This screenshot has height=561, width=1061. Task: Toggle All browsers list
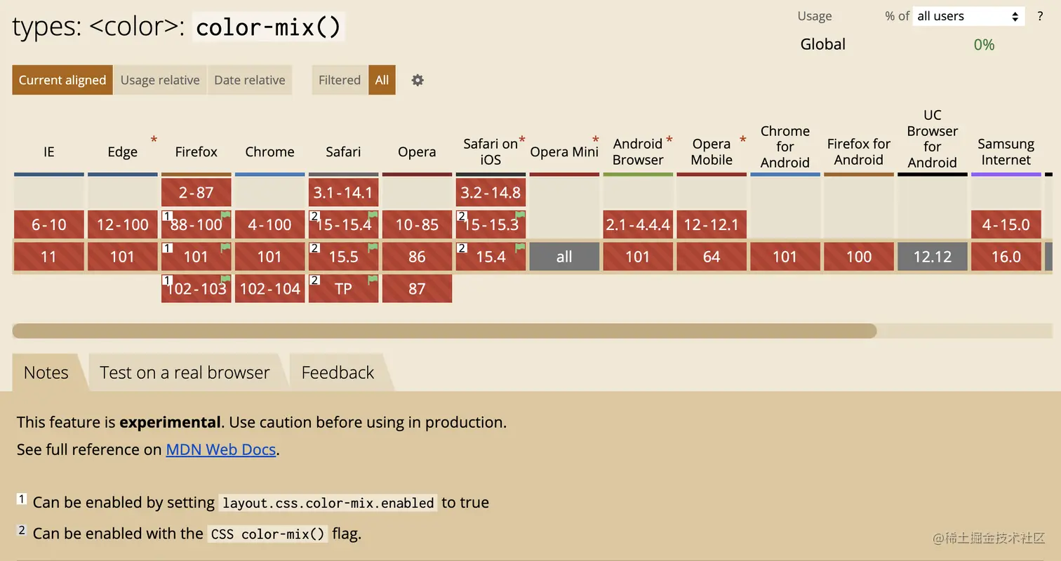point(382,80)
